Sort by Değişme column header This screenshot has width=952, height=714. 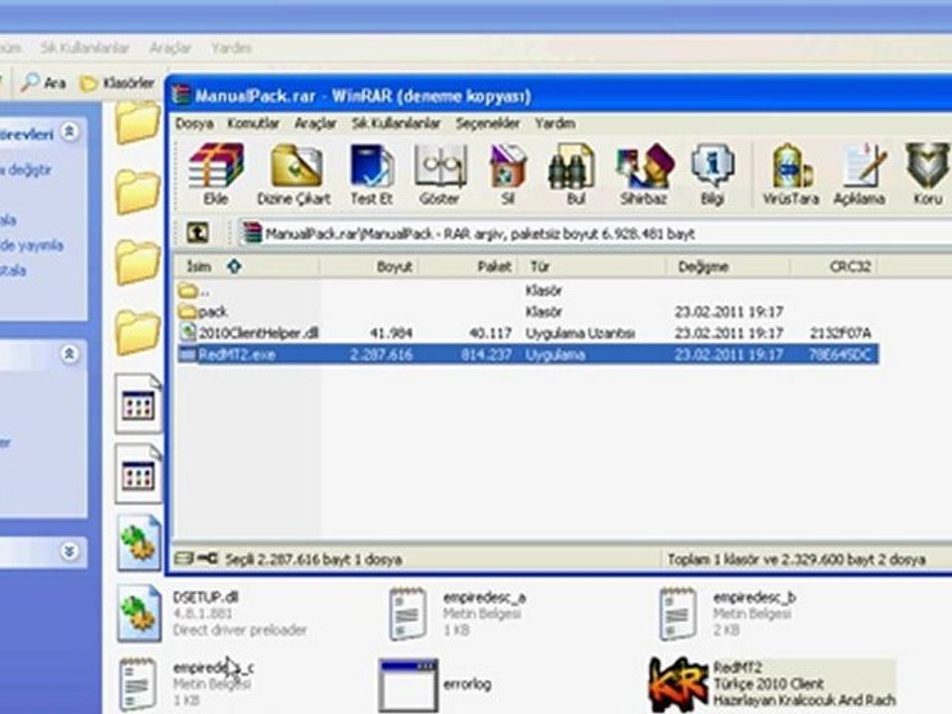(729, 266)
